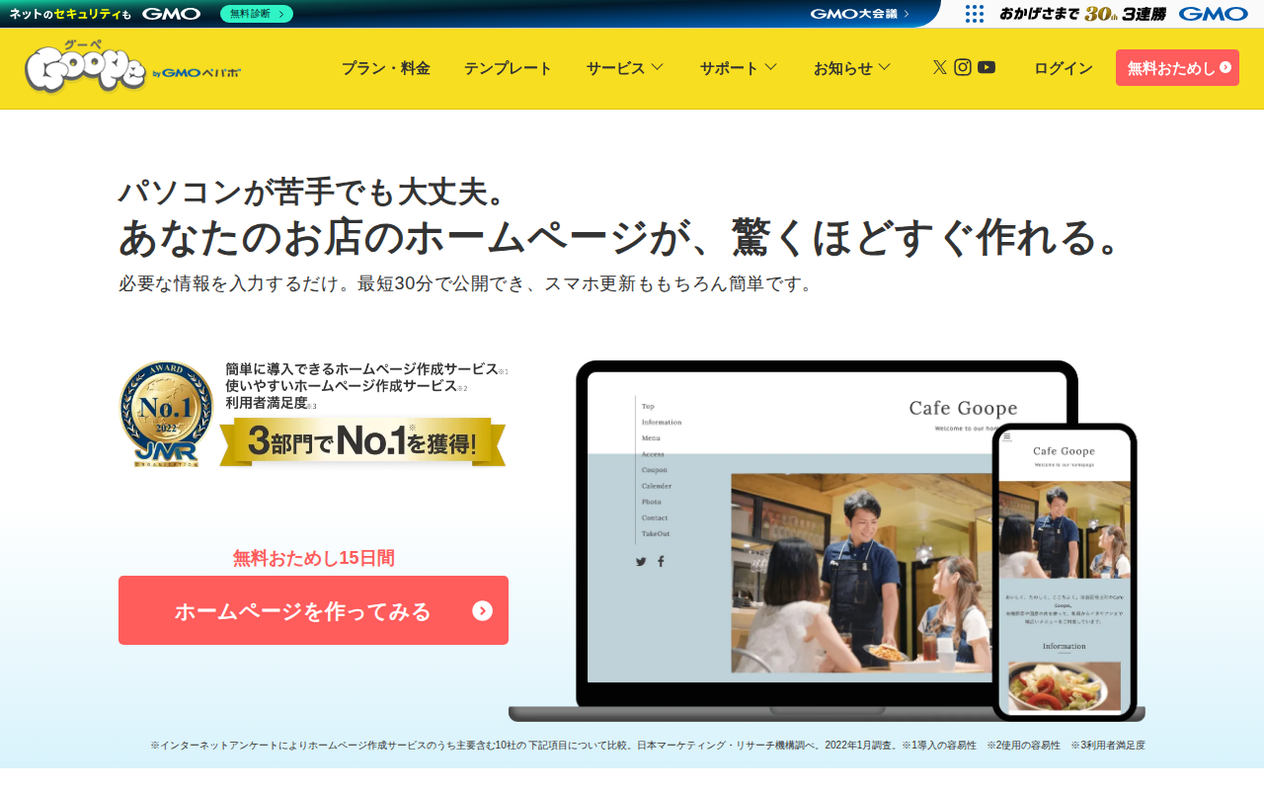Click the 3部門でNo.1を獲得 ribbon banner
1264x790 pixels.
pyautogui.click(x=362, y=441)
